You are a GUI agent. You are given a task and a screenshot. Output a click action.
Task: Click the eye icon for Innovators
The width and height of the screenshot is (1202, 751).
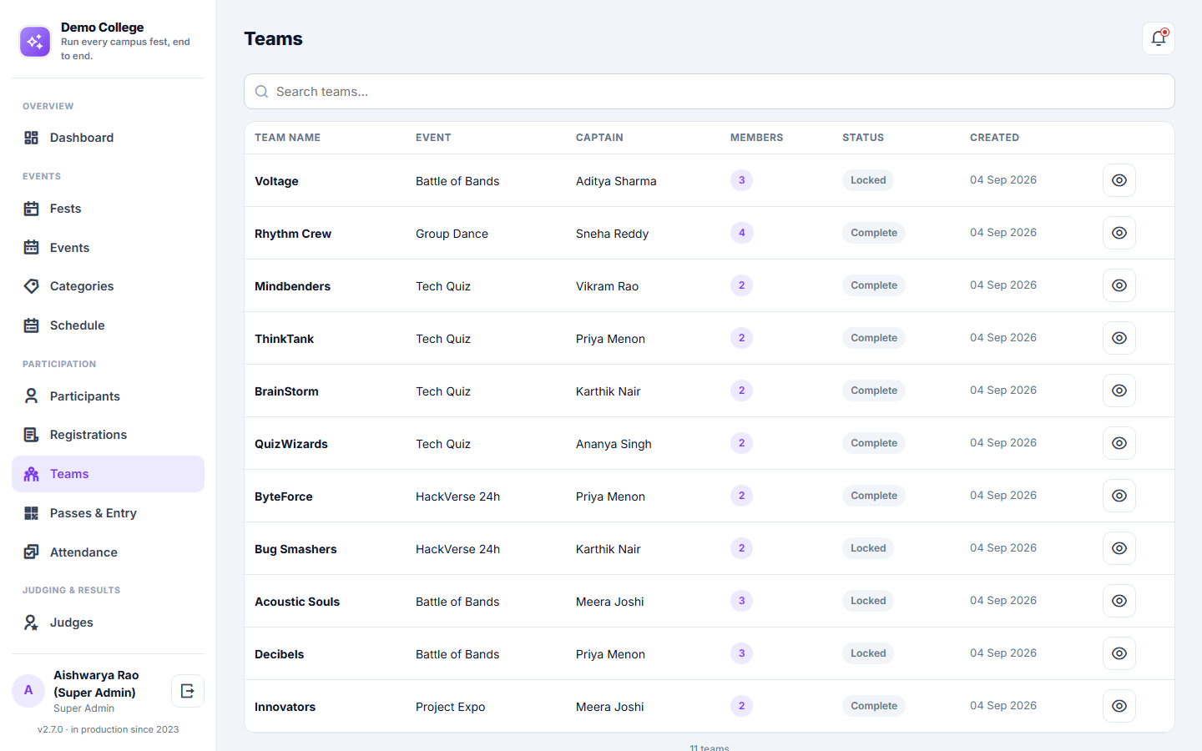point(1119,706)
